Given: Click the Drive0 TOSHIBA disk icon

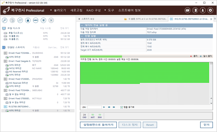Looking at the screenshot, I should point(5,53).
